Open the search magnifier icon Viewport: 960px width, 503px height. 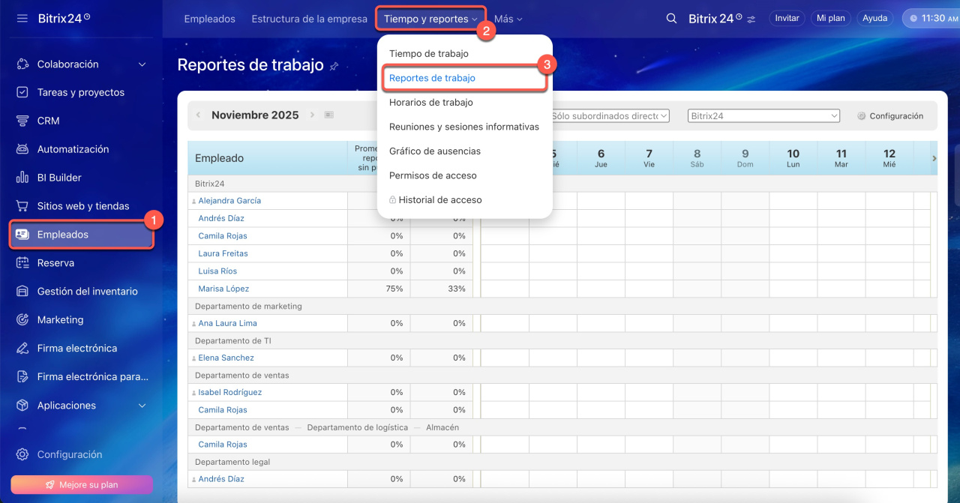coord(671,18)
